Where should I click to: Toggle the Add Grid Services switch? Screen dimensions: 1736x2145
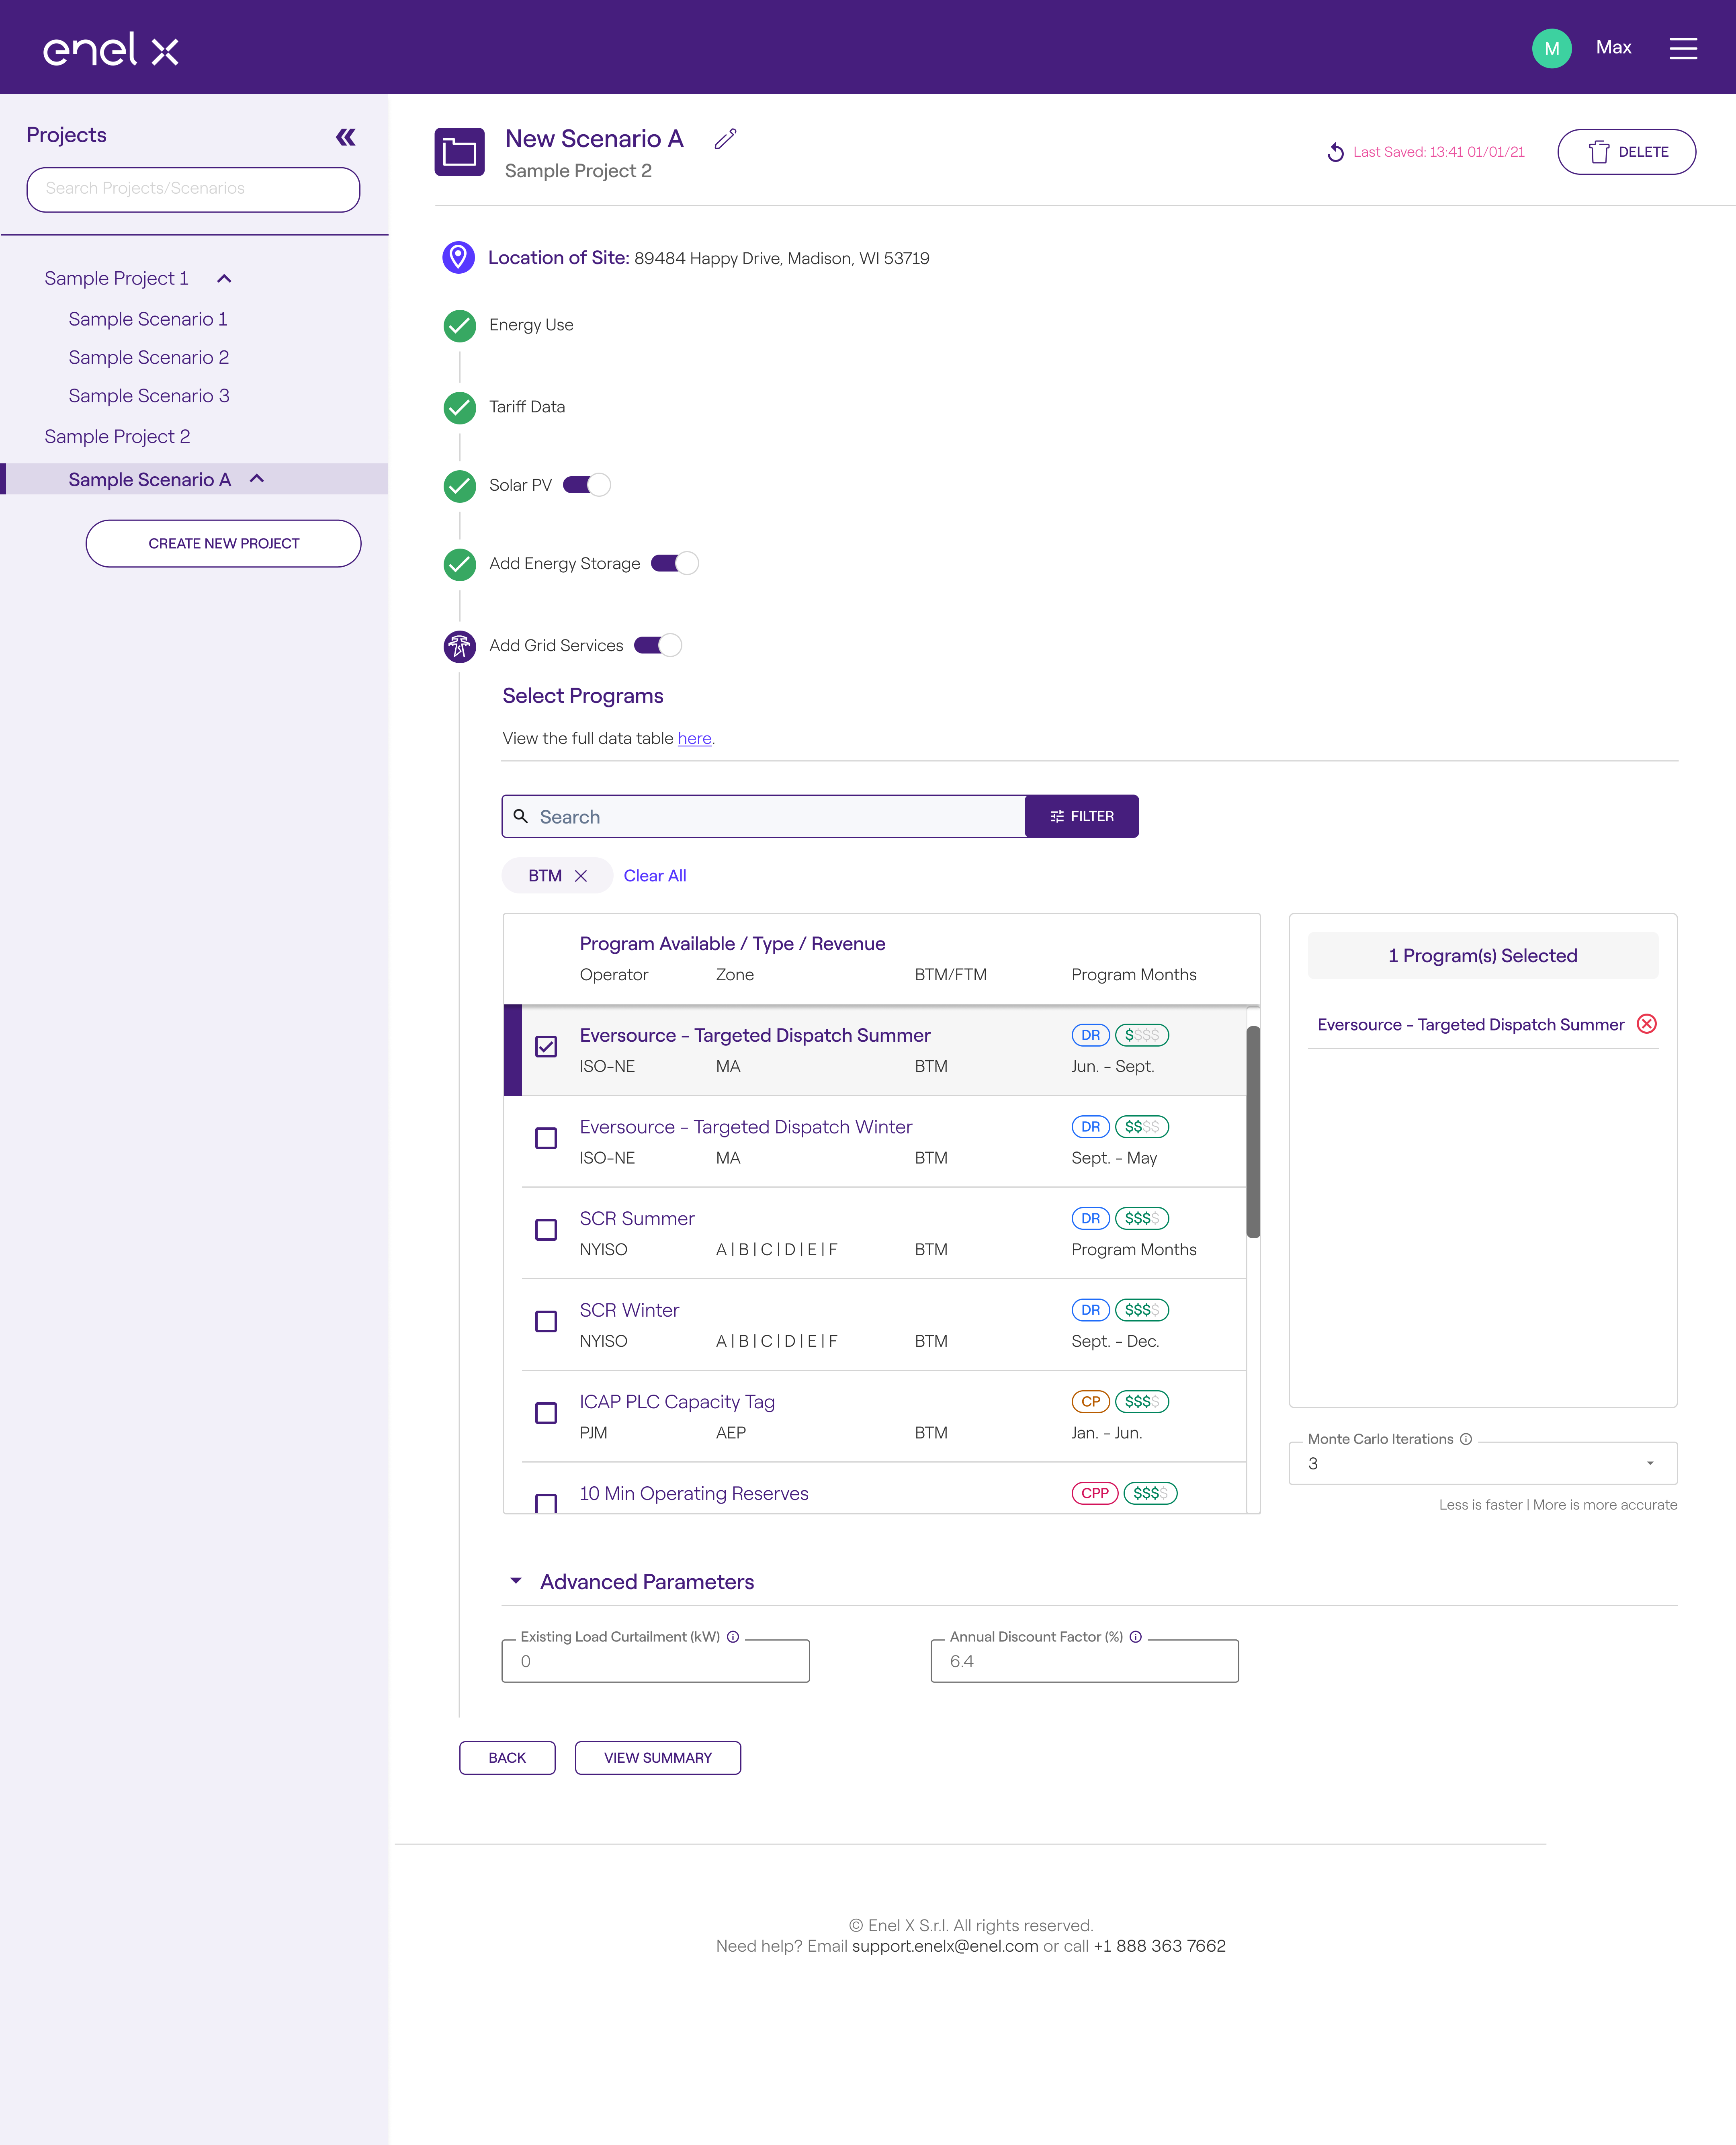click(x=657, y=646)
